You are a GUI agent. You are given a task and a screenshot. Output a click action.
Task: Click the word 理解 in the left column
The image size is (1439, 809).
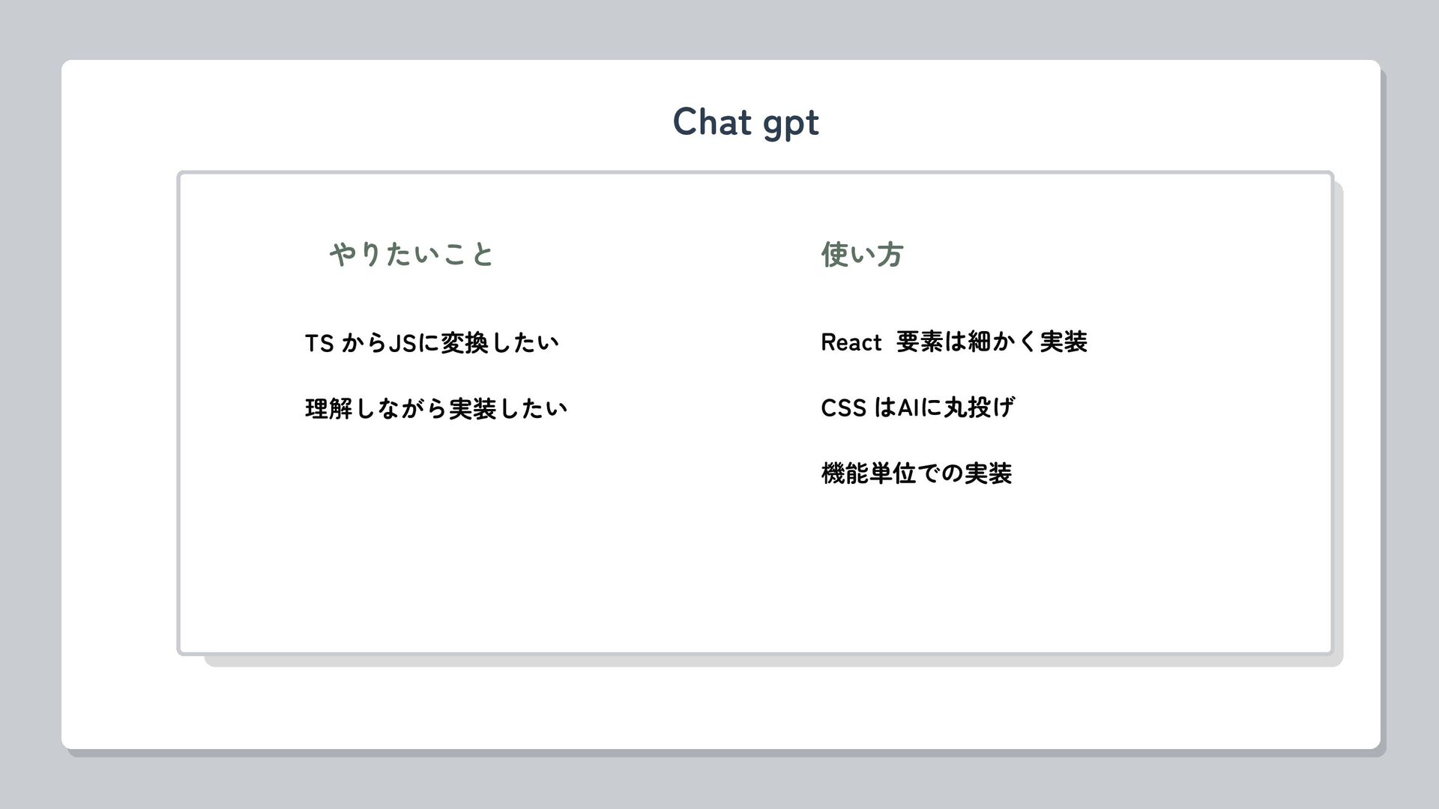click(328, 409)
